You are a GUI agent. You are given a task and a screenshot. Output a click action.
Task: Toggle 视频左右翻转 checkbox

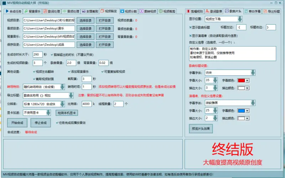click(34, 72)
